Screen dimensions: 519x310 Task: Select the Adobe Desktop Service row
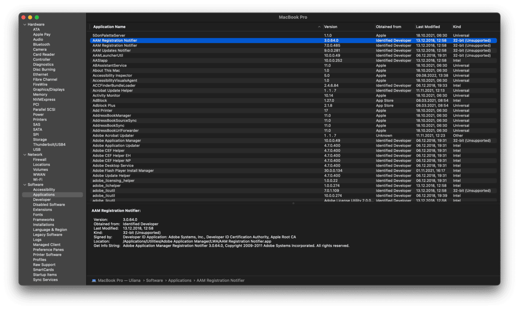click(294, 166)
